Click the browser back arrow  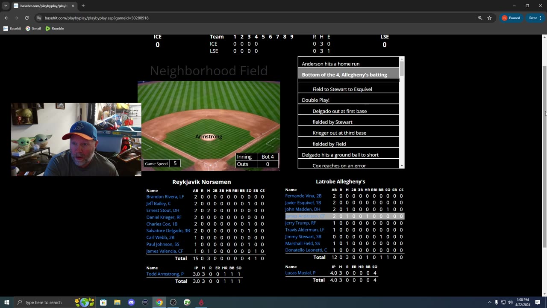6,18
